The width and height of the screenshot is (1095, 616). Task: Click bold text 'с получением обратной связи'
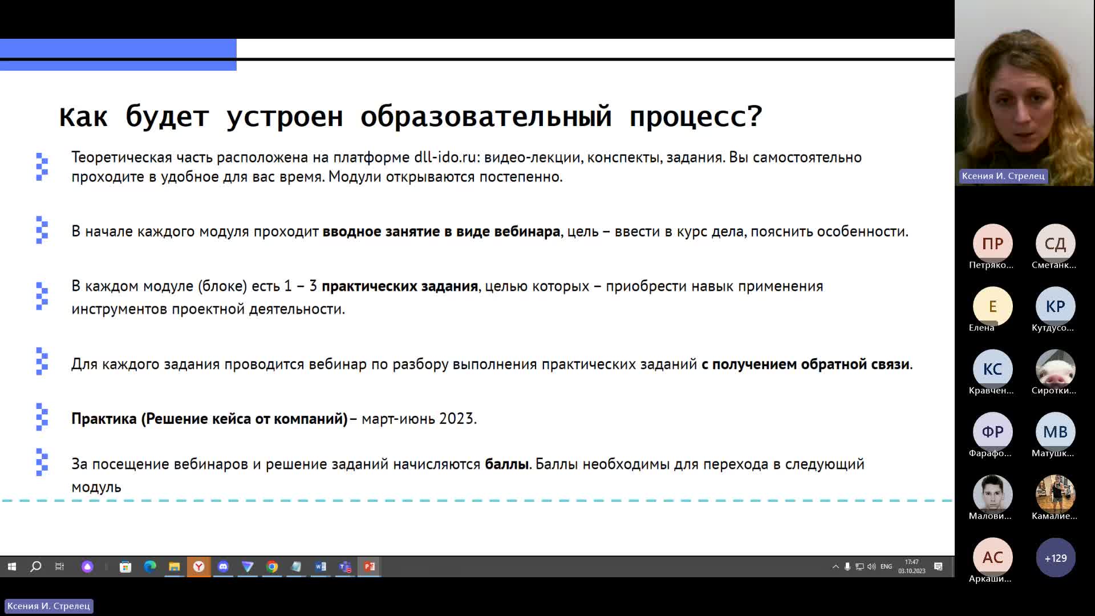805,364
